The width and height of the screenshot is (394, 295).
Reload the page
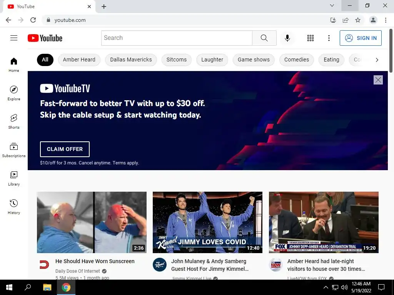pos(33,20)
